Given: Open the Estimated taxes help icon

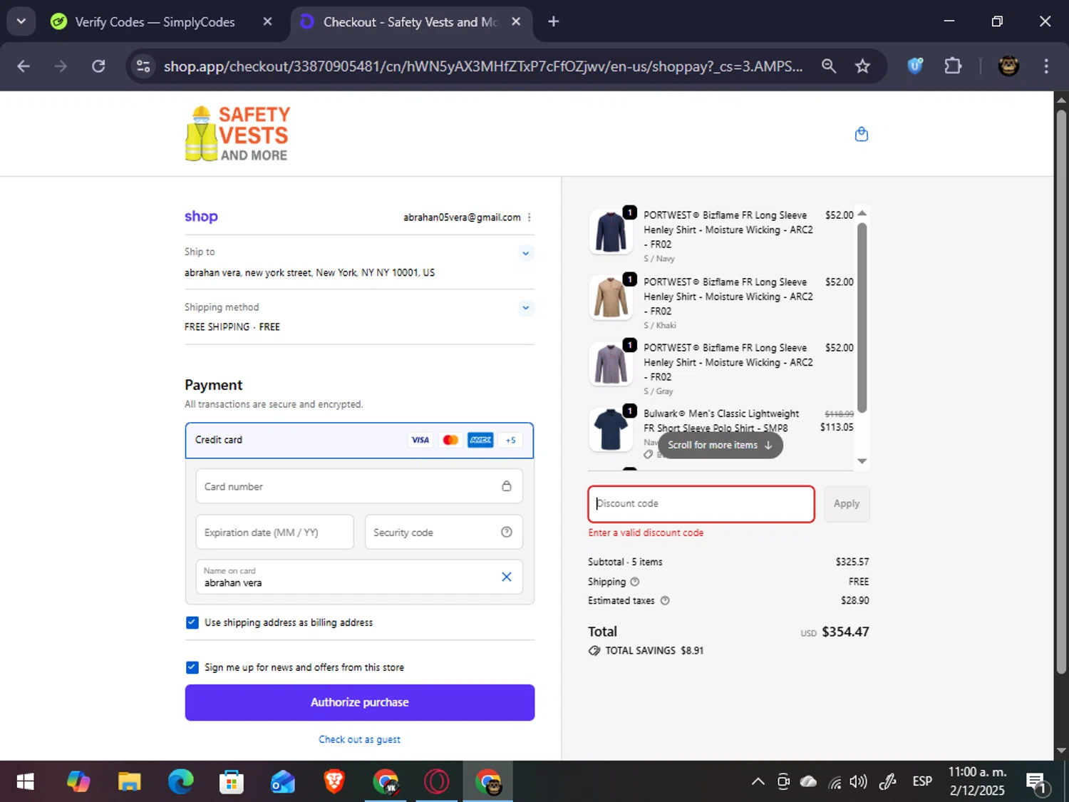Looking at the screenshot, I should click(x=664, y=600).
